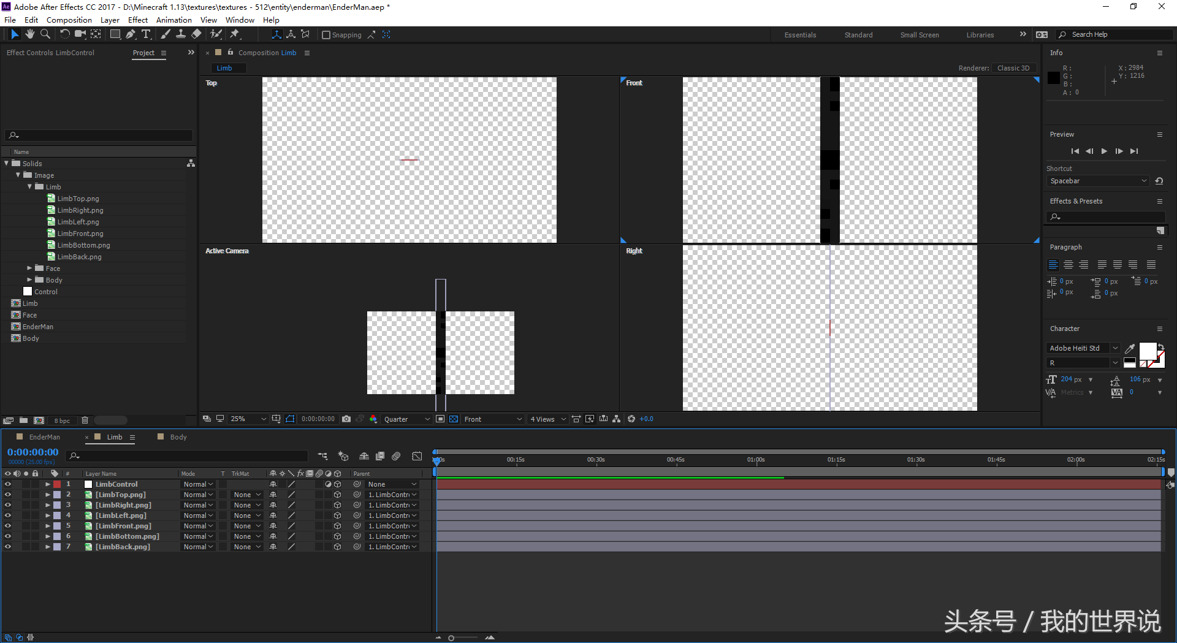Switch to the Essentials workspace

800,35
